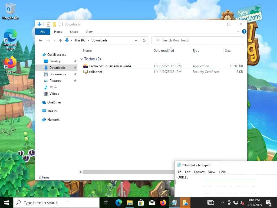Screen dimensions: 277x208
Task: Launch Microsoft Edge from the taskbar
Action: tap(118, 203)
